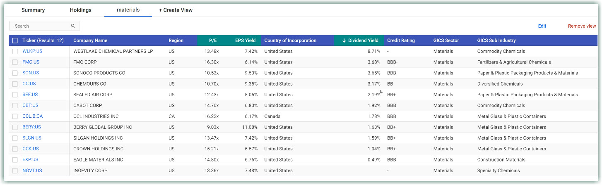Check the SON:US row checkbox
Screen dimensions: 602x185
[x=15, y=73]
